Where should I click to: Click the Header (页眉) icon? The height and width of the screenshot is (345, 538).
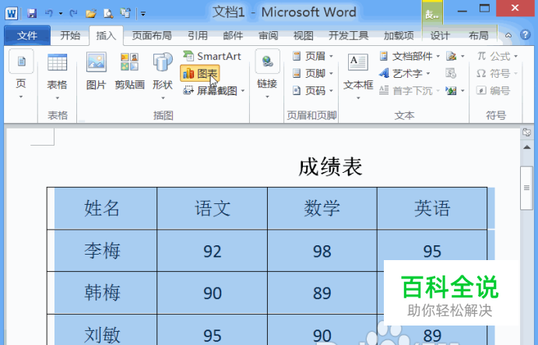tap(297, 56)
